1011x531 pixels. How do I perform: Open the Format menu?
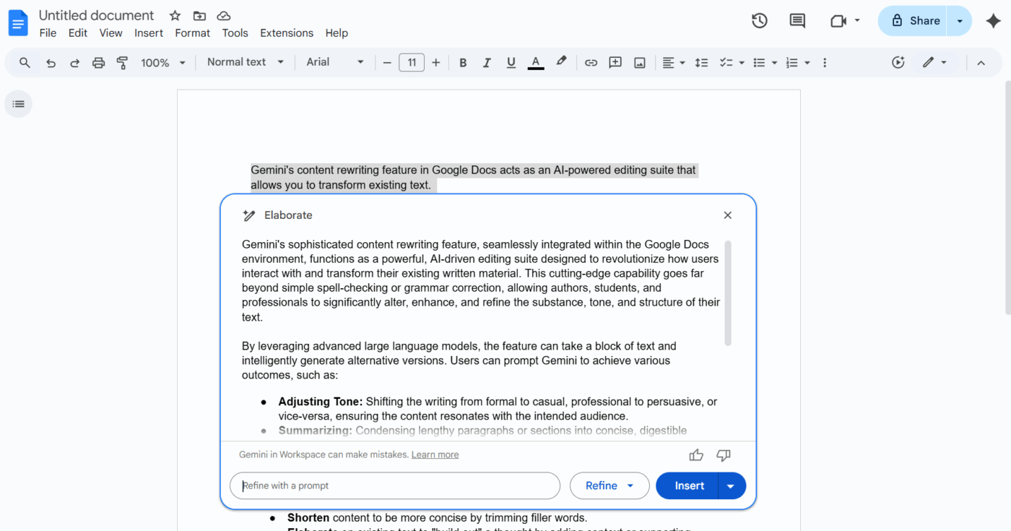[192, 33]
